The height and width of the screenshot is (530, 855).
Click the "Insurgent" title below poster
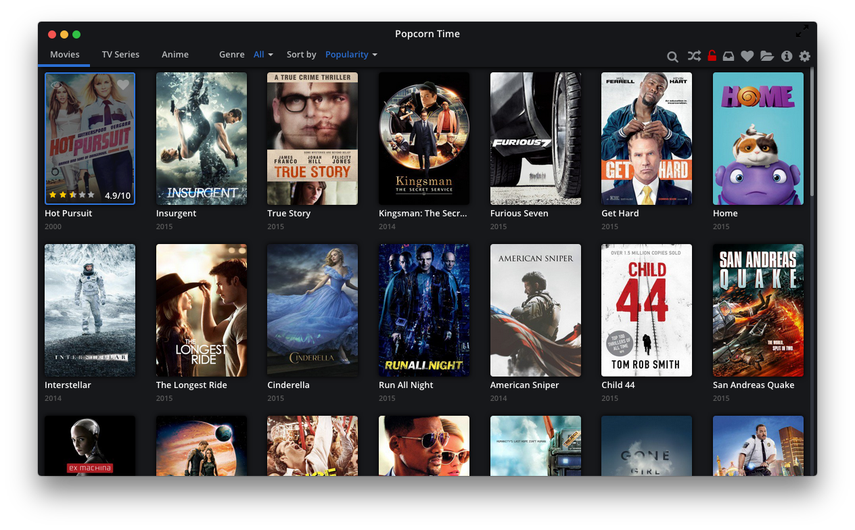177,214
